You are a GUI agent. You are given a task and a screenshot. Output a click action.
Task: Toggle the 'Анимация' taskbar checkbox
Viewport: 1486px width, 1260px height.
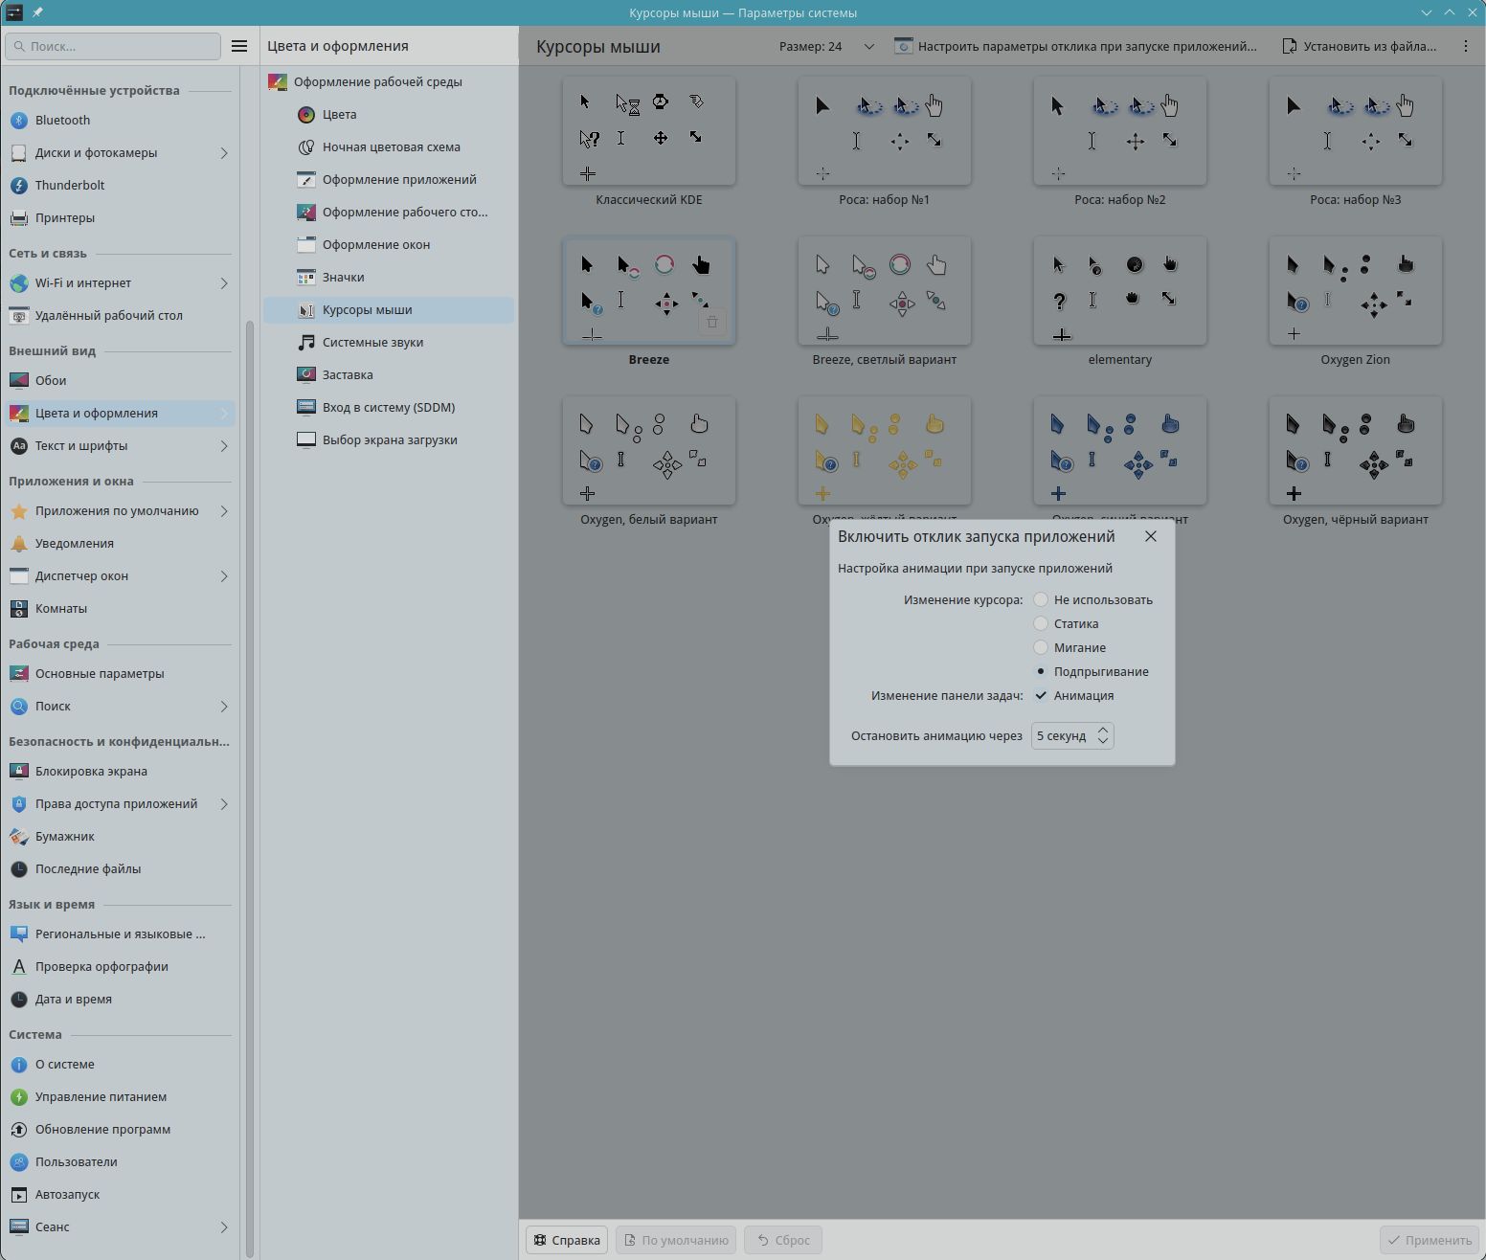pos(1041,695)
